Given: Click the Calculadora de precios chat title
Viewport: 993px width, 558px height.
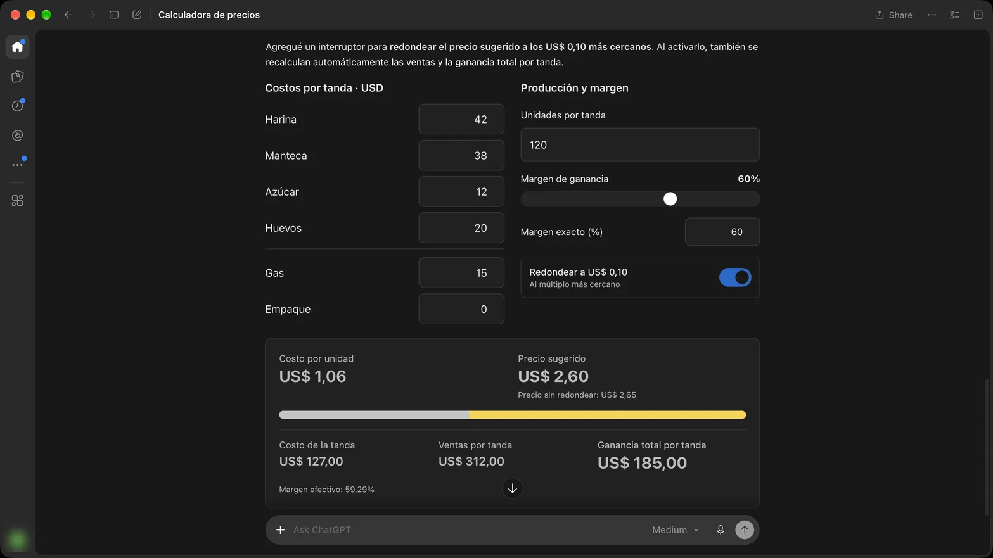Looking at the screenshot, I should 209,15.
